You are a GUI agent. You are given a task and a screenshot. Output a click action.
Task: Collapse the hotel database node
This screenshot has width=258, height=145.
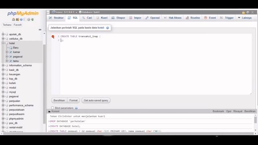[x=3, y=43]
